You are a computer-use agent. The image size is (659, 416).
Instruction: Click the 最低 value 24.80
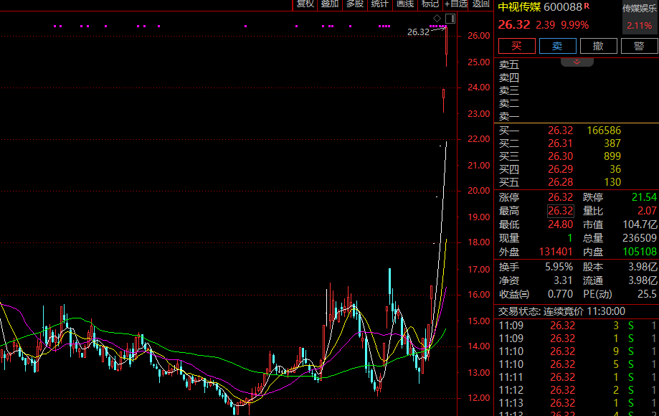point(560,224)
